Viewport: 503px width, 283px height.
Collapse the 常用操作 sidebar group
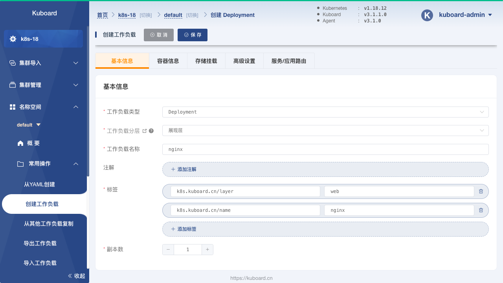(x=76, y=164)
